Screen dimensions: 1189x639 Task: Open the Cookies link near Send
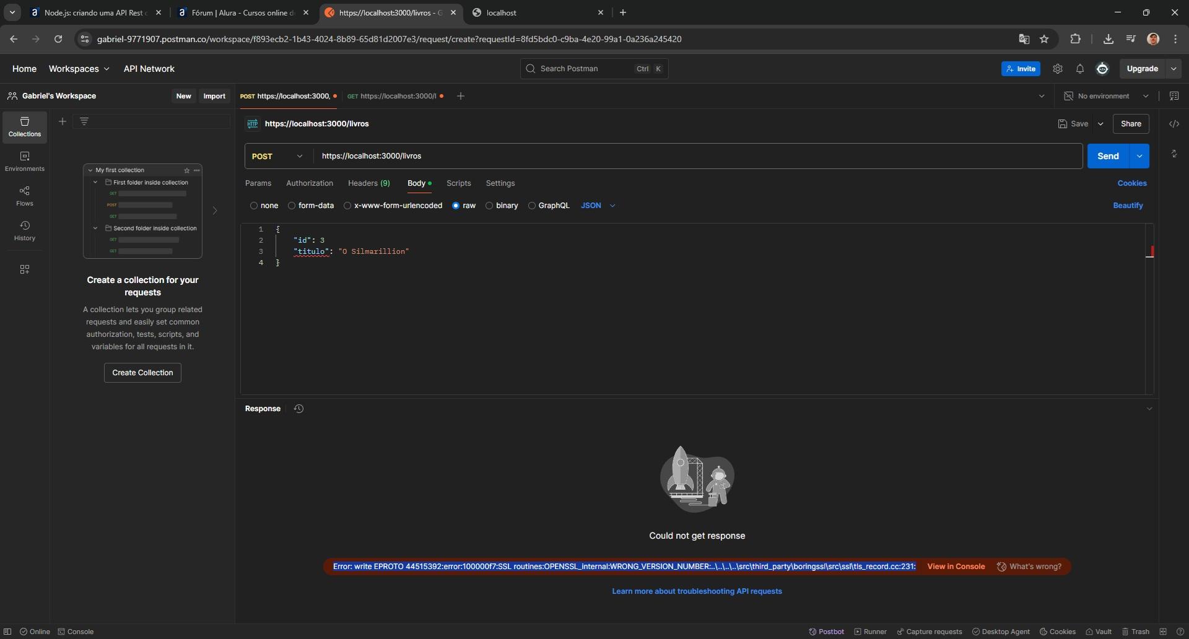(1132, 183)
